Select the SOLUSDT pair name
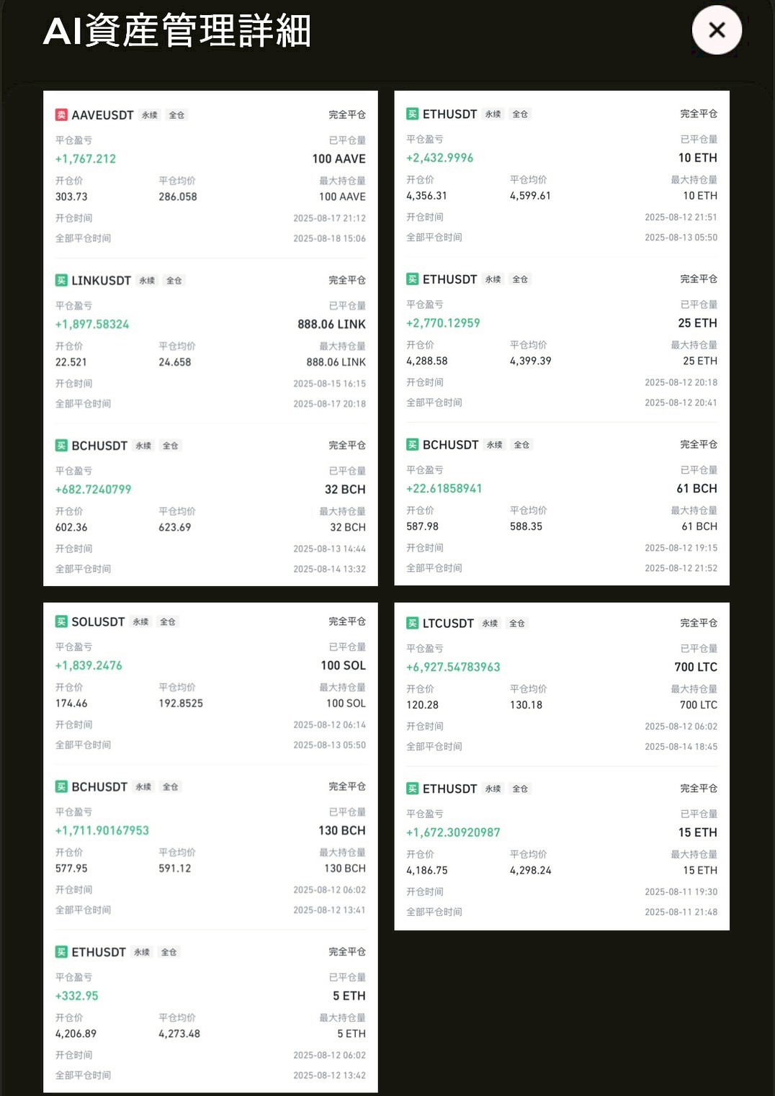 [x=98, y=621]
